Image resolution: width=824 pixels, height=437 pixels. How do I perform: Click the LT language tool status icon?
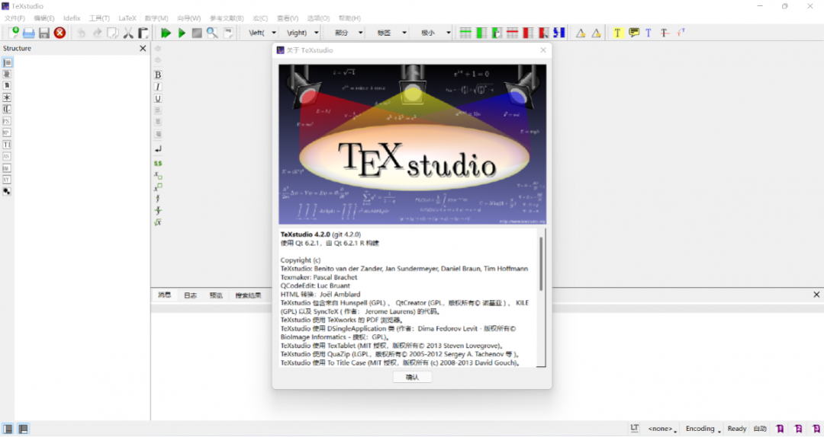click(x=635, y=429)
